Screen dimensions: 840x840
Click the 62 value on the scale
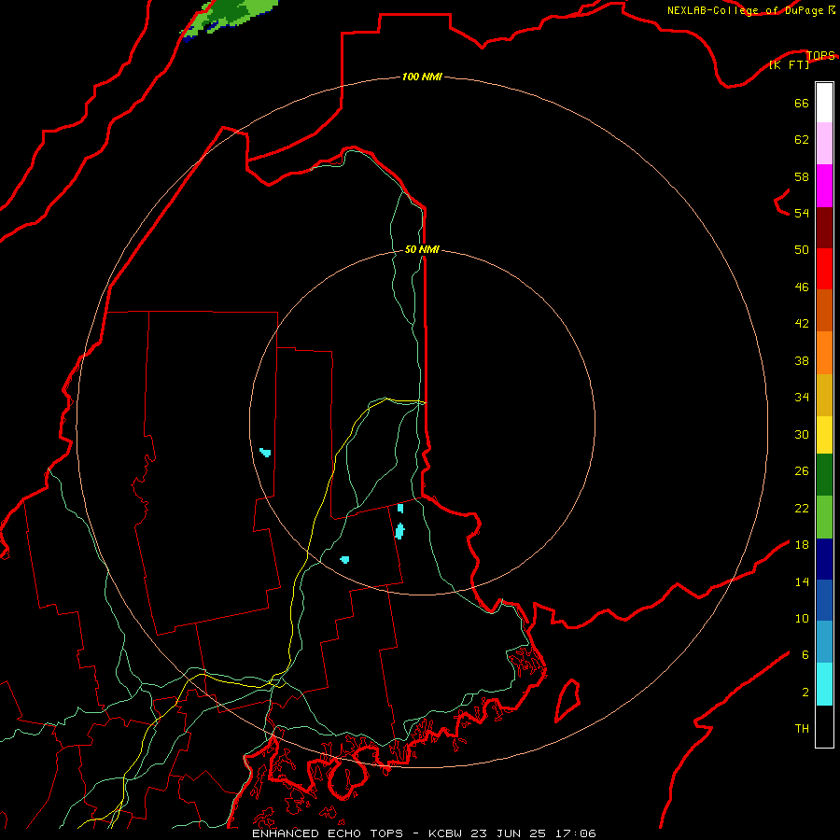point(802,140)
